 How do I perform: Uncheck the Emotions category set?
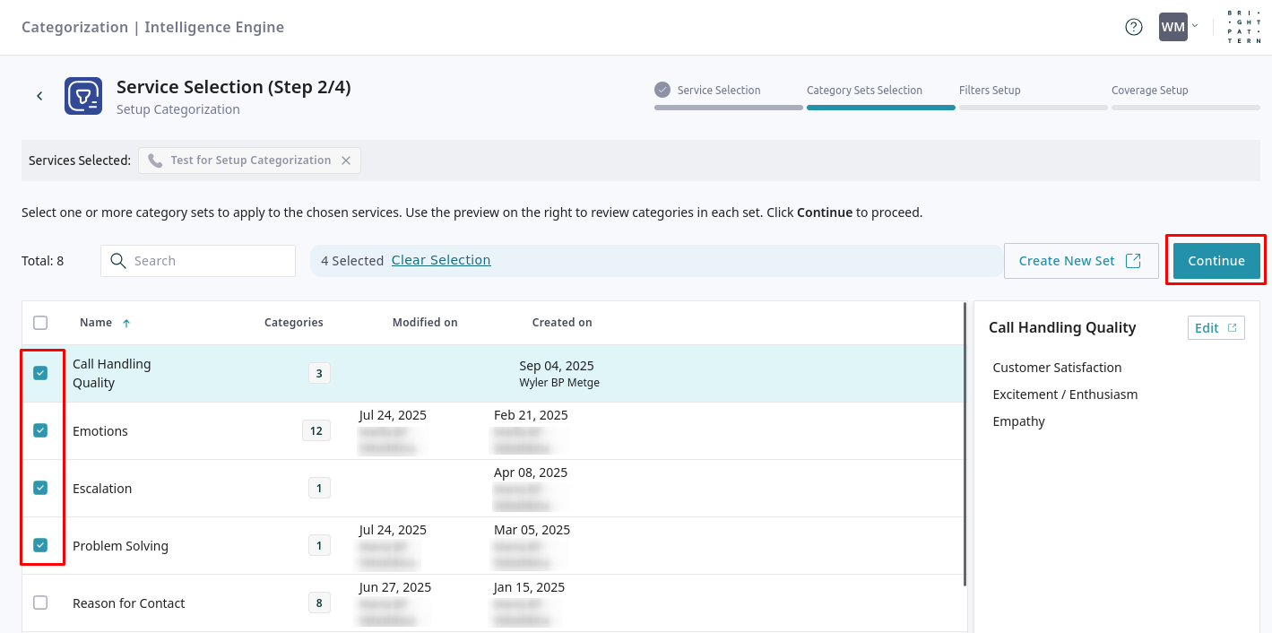tap(40, 430)
